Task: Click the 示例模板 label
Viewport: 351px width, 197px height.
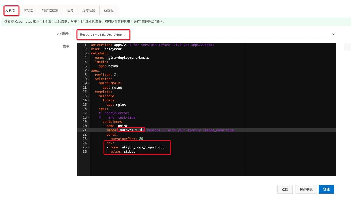Action: 63,33
